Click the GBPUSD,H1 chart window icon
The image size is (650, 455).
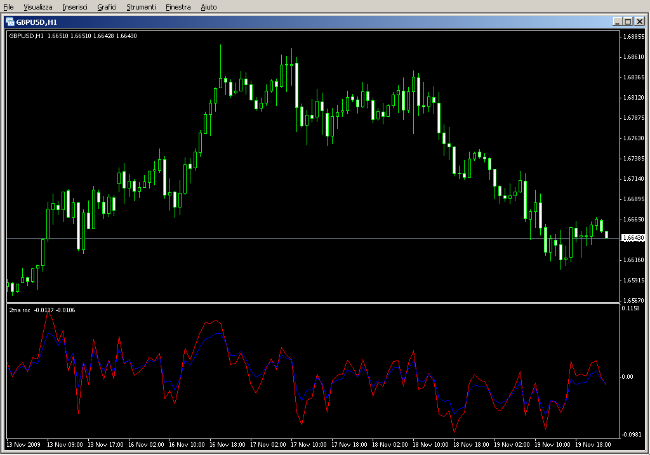tap(10, 22)
